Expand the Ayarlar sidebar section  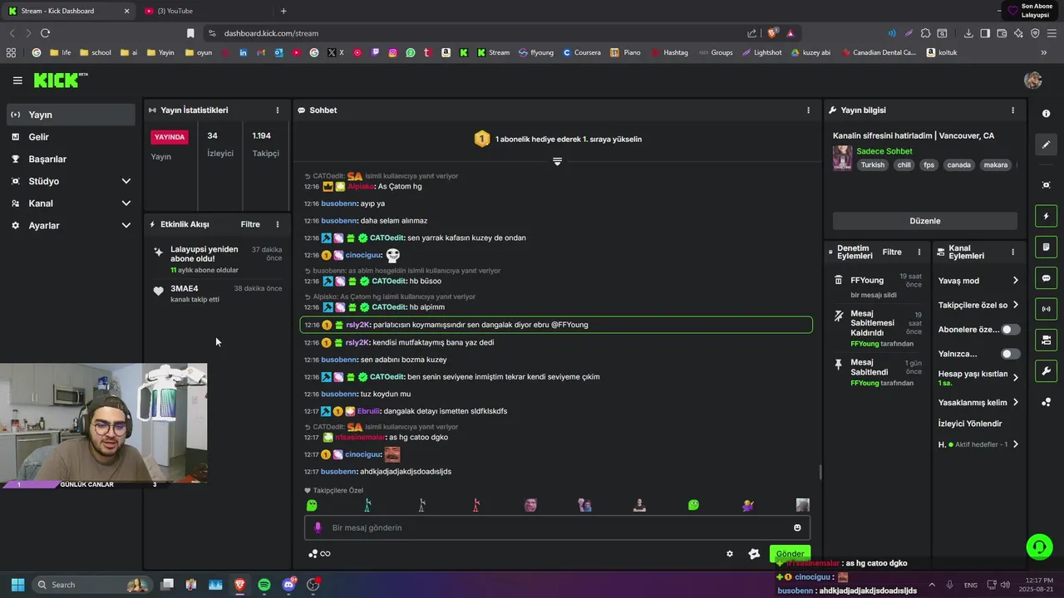71,226
